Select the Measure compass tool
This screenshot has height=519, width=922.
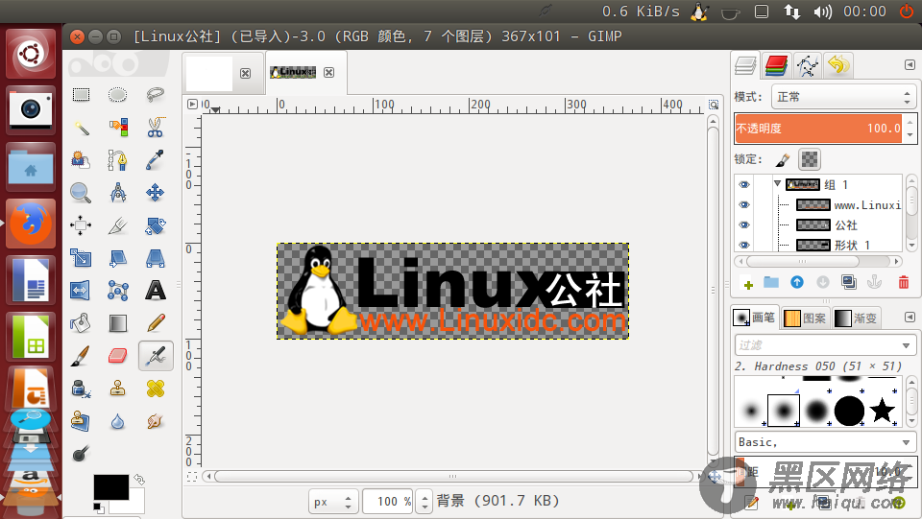point(117,193)
